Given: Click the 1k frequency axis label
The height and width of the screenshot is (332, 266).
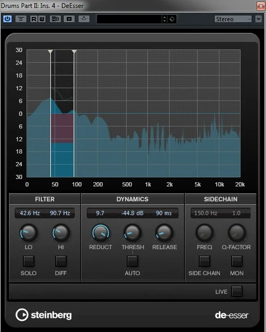Looking at the screenshot, I should pos(148,184).
